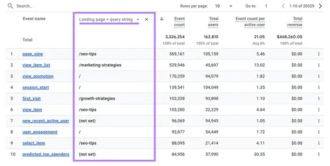Open the Rows per page dropdown
330x166 pixels.
(x=224, y=6)
